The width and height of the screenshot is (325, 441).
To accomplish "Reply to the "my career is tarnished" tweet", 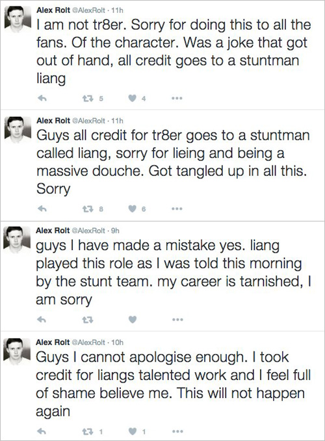I will pos(42,320).
